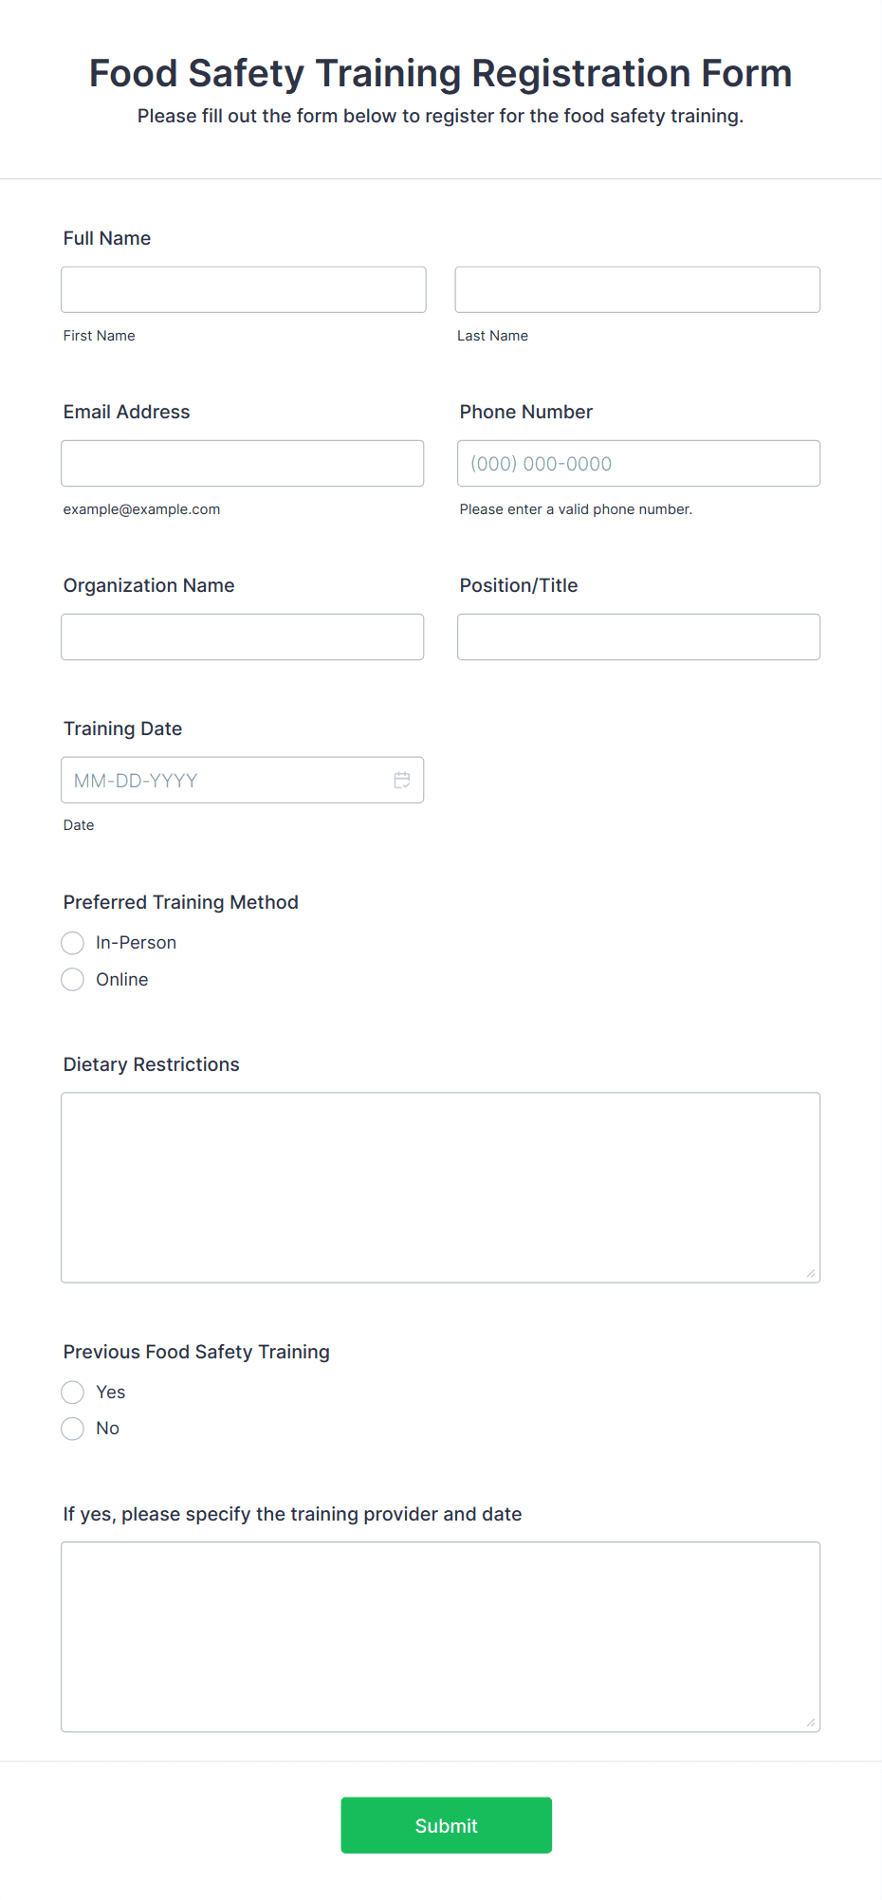Grab the Dietary Restrictions resize handle
882x1900 pixels.
click(811, 1273)
